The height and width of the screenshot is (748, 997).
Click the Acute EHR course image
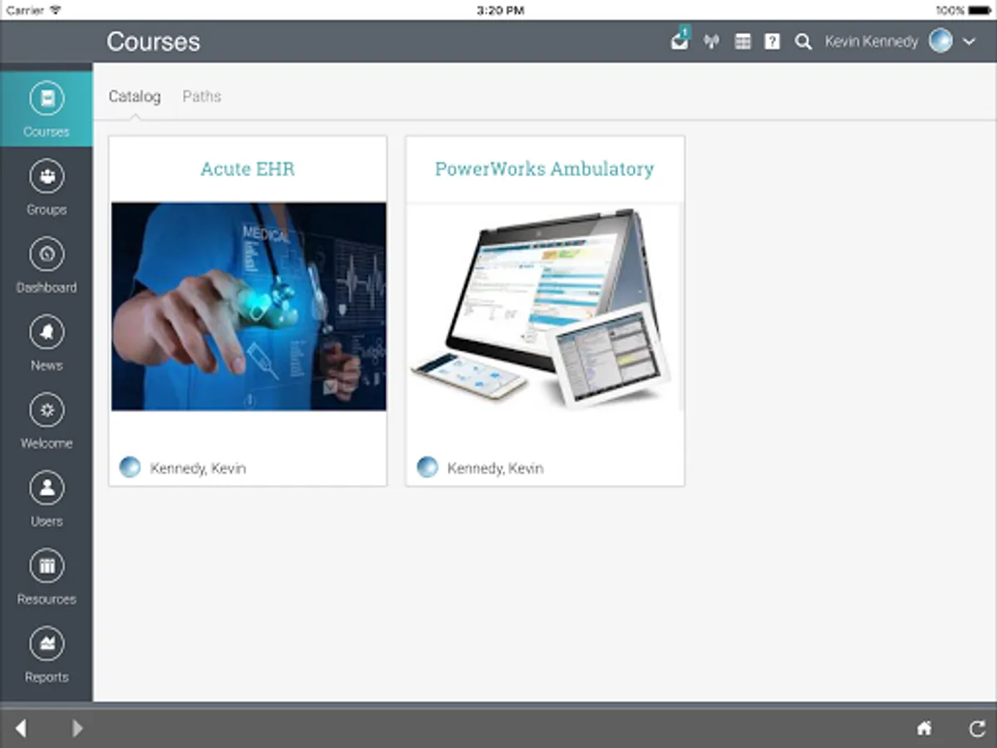tap(248, 307)
